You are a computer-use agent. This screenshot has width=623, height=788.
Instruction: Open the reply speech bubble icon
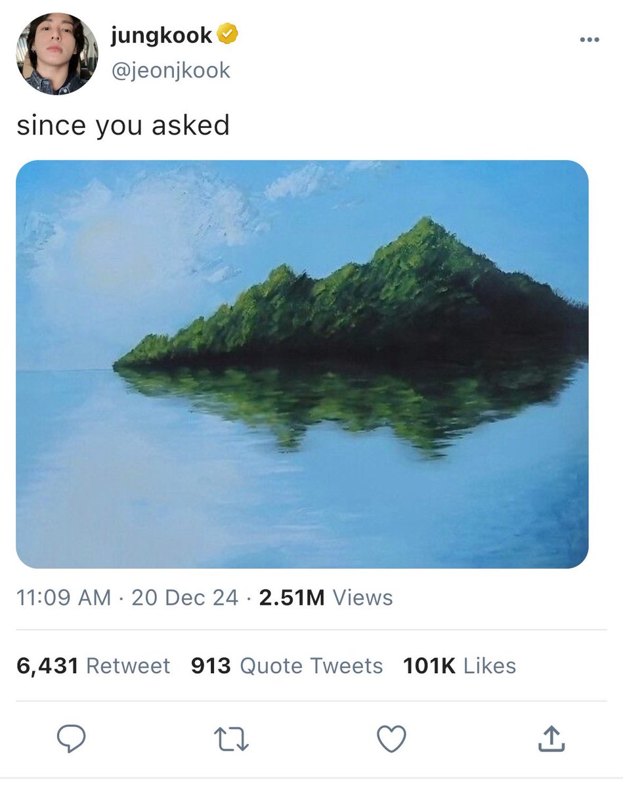pos(71,739)
